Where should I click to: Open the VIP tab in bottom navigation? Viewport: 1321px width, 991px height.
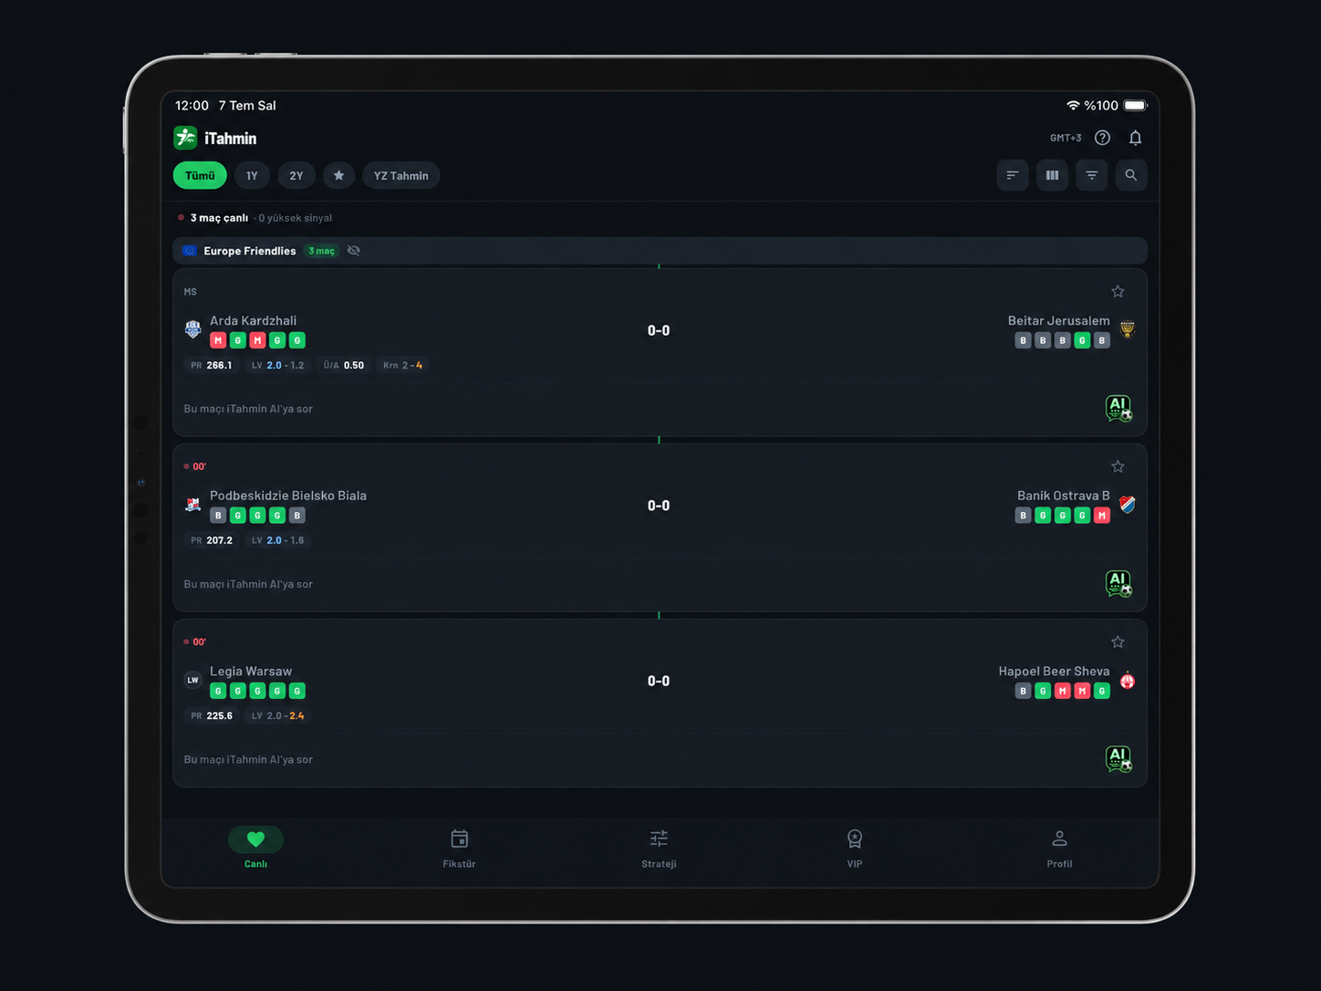[855, 848]
